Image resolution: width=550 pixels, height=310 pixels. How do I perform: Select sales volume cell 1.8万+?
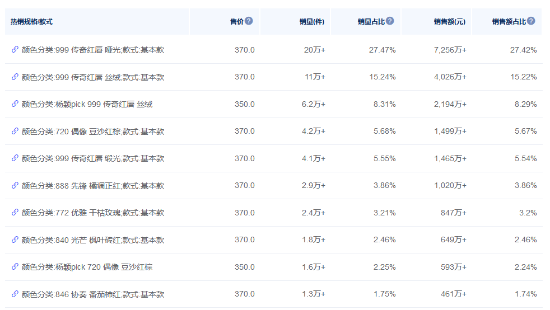(x=314, y=240)
